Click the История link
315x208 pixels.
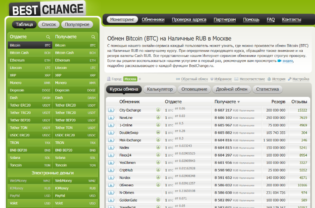(x=279, y=79)
